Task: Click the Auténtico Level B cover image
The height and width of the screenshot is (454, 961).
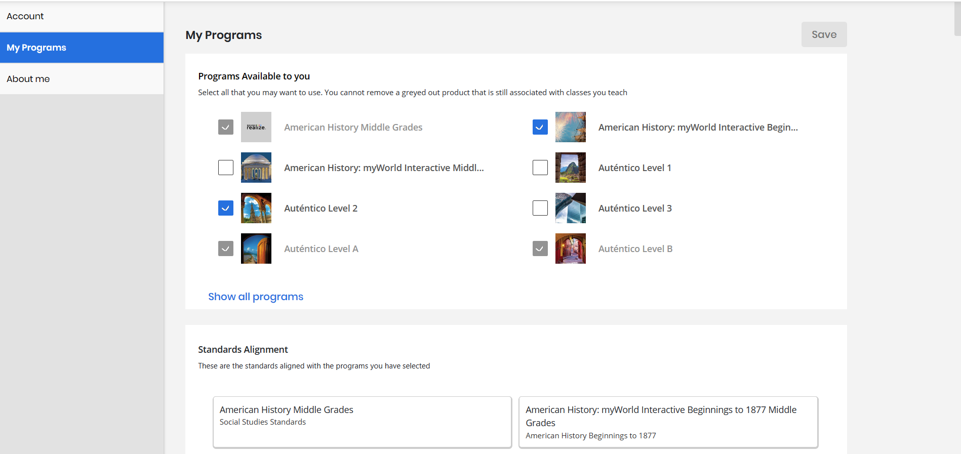Action: coord(570,249)
